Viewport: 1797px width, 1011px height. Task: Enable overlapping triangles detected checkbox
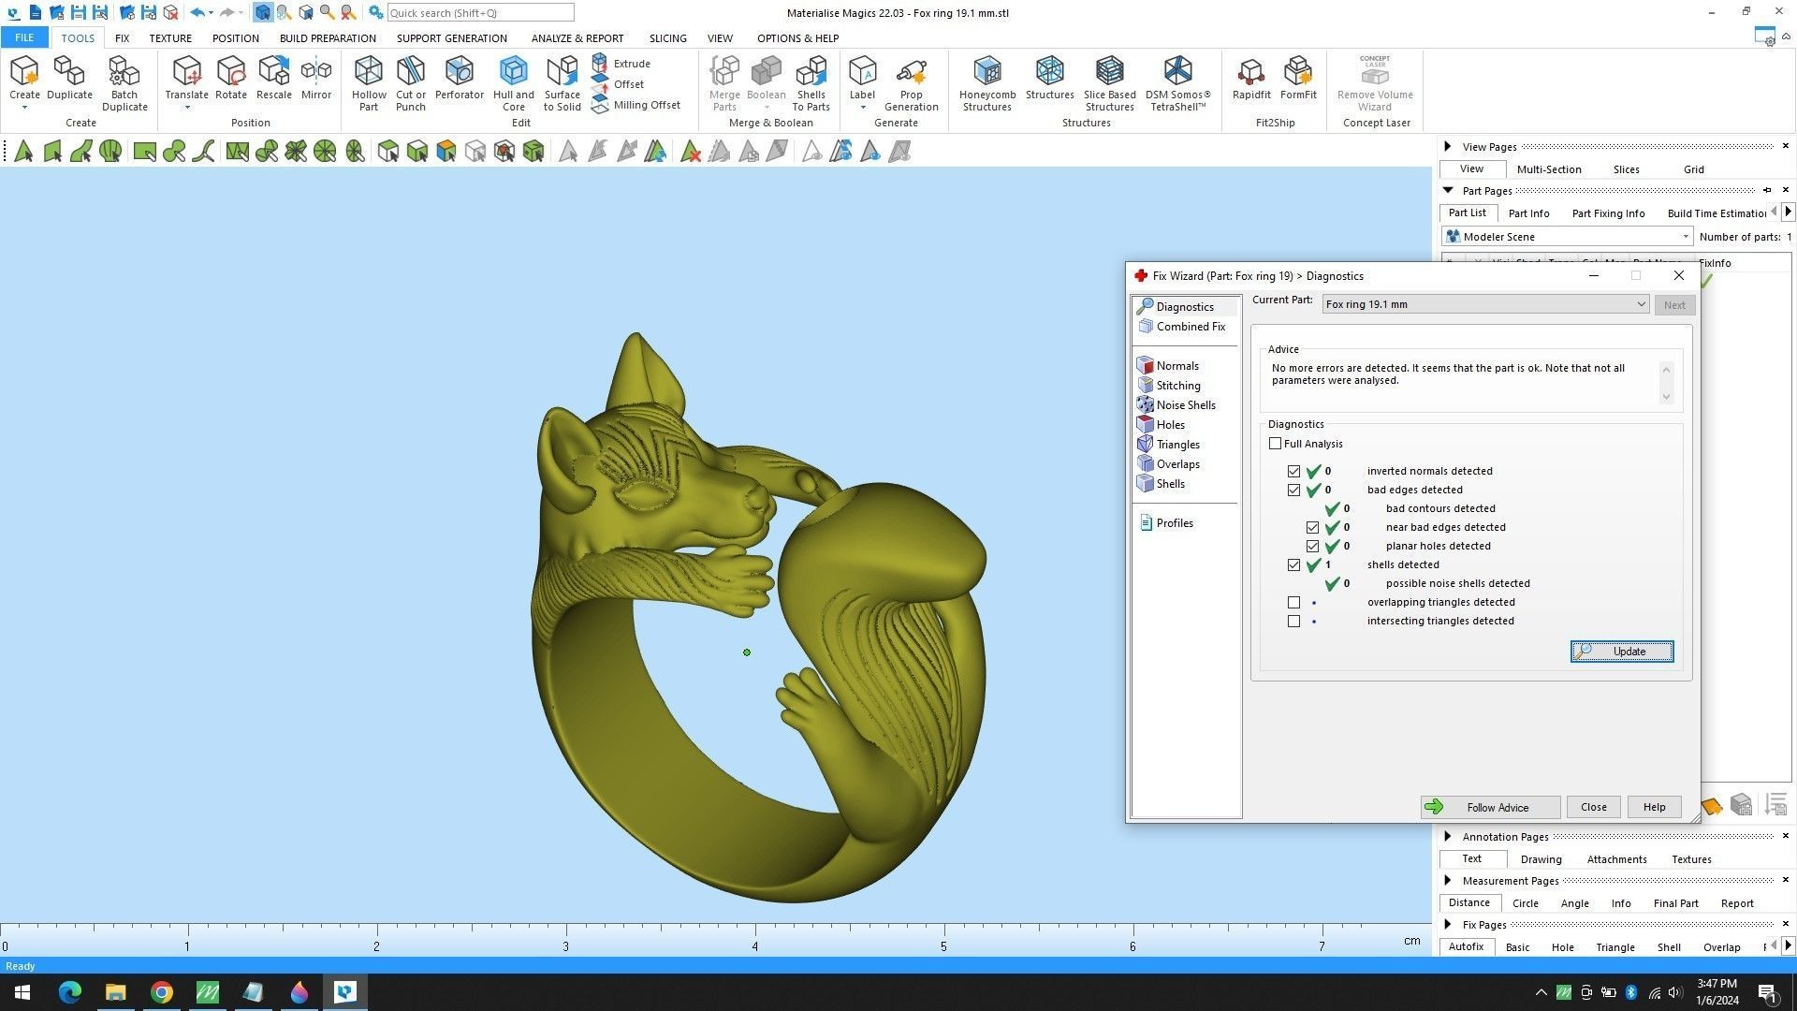tap(1293, 602)
